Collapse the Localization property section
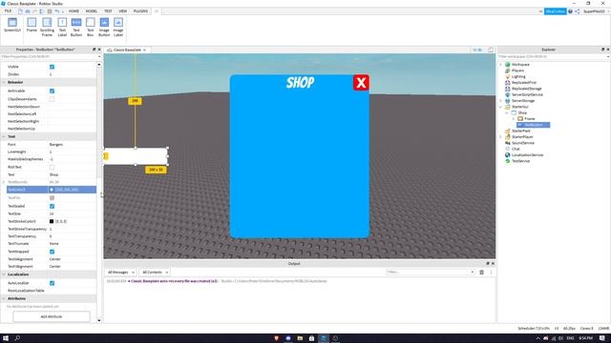Screen dimensions: 611x343 [x=4, y=274]
